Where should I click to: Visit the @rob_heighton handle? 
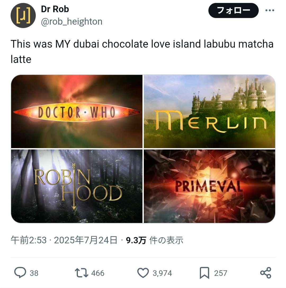(x=72, y=22)
